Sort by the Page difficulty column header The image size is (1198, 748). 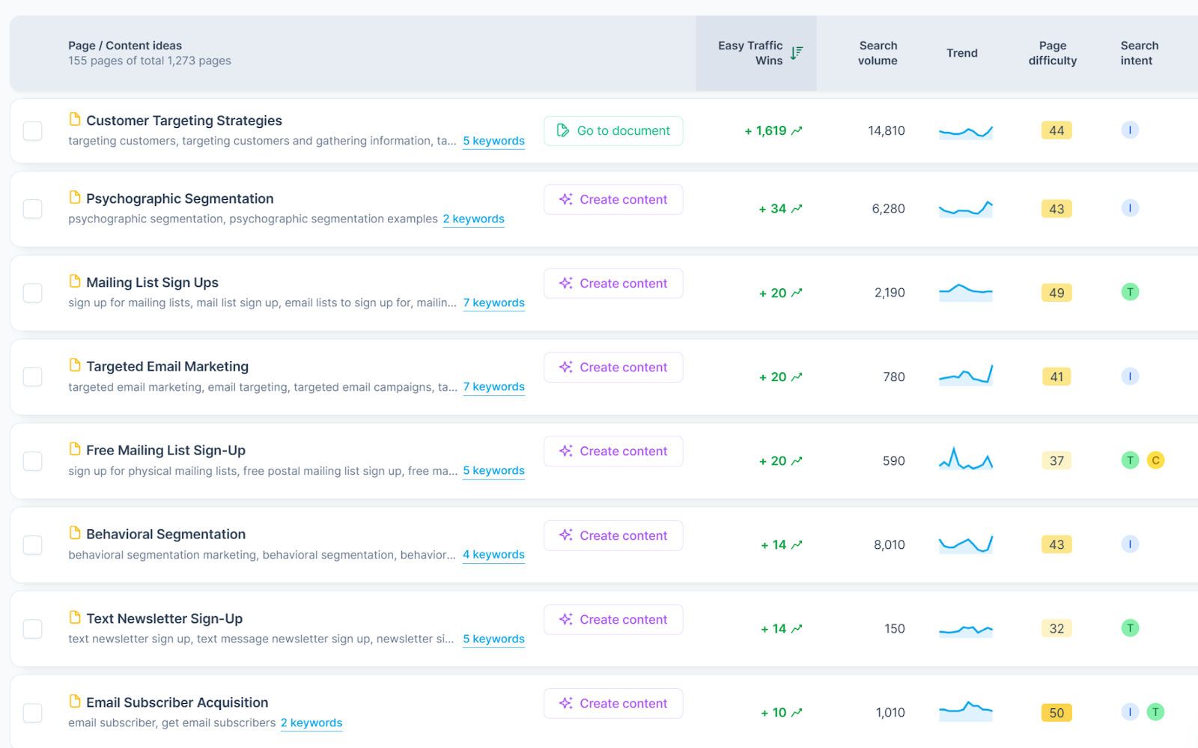[x=1052, y=53]
